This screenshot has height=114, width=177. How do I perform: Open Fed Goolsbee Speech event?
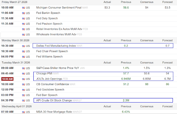tap(50, 90)
